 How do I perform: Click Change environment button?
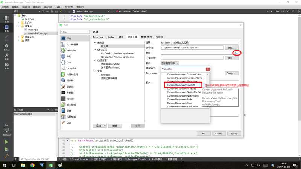click(231, 73)
